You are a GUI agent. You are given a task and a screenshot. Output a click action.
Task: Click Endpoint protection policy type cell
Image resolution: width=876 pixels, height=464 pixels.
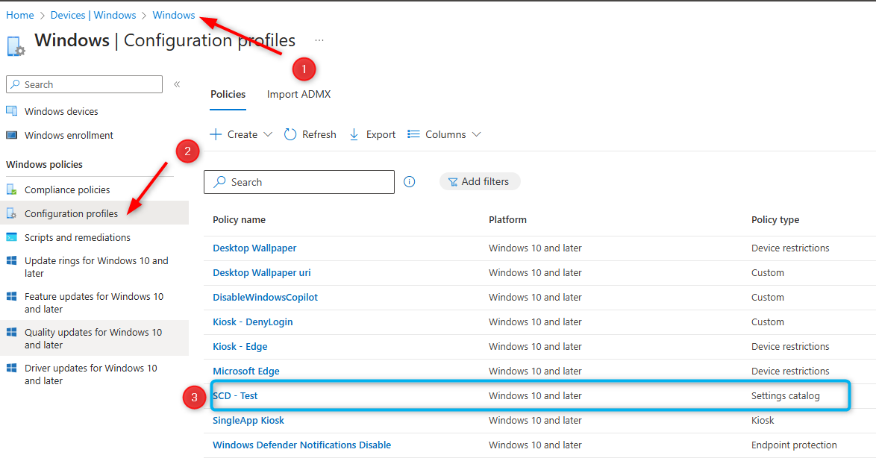(794, 445)
